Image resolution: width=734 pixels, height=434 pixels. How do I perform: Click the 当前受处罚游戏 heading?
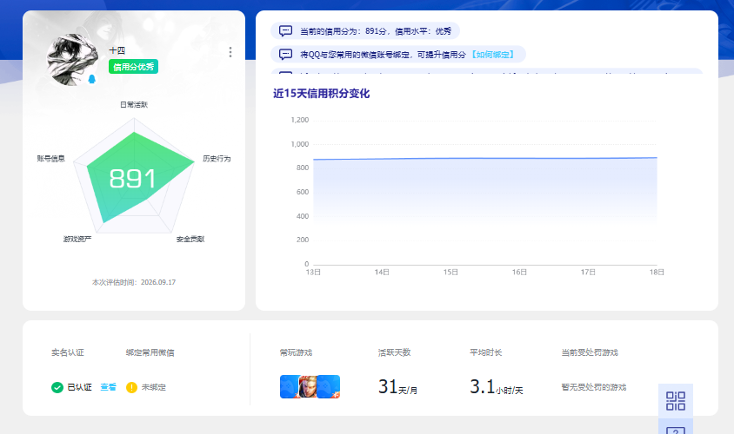590,352
